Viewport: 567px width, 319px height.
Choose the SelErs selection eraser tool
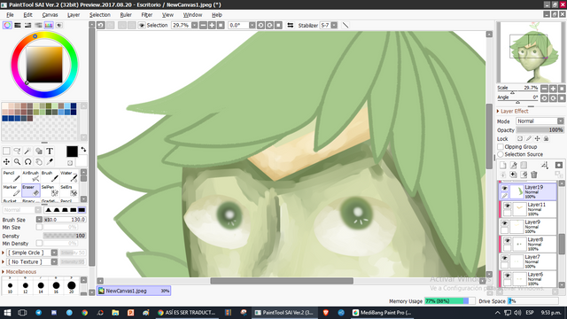(x=69, y=191)
